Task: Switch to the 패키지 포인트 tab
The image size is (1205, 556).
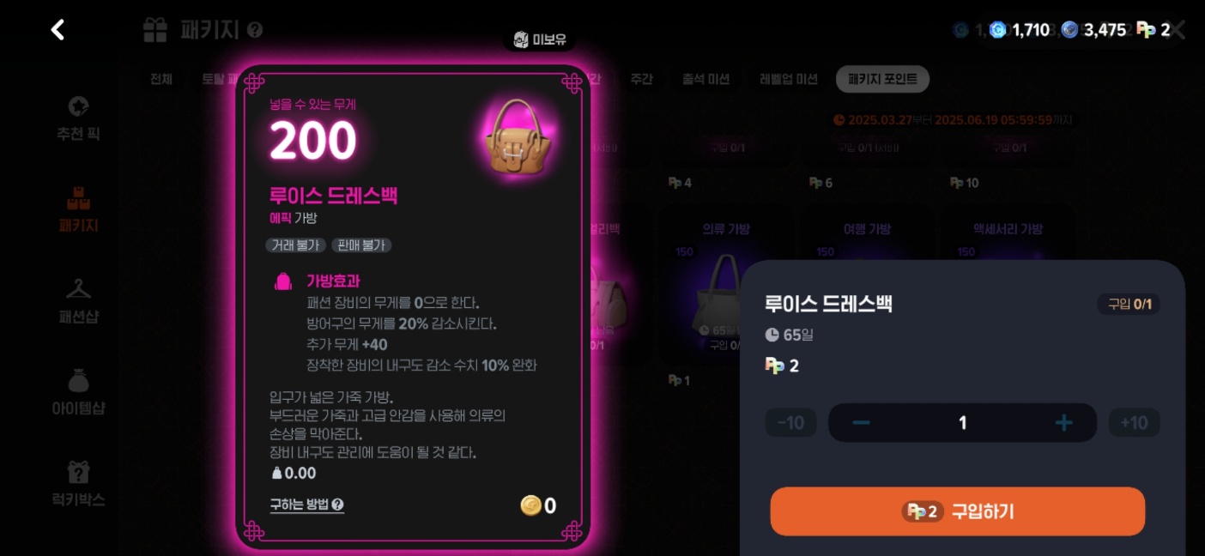Action: click(x=882, y=79)
